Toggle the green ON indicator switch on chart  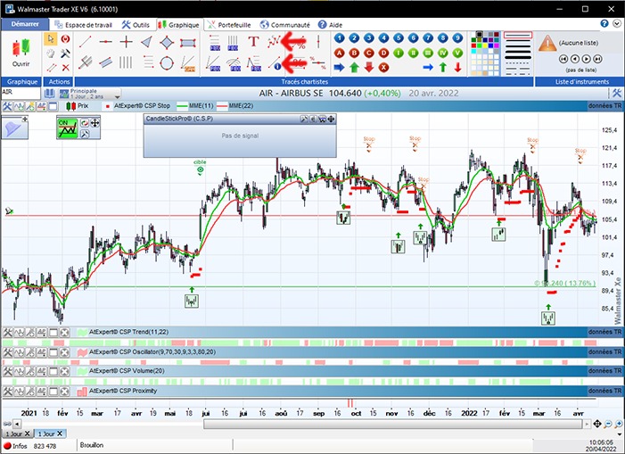68,128
